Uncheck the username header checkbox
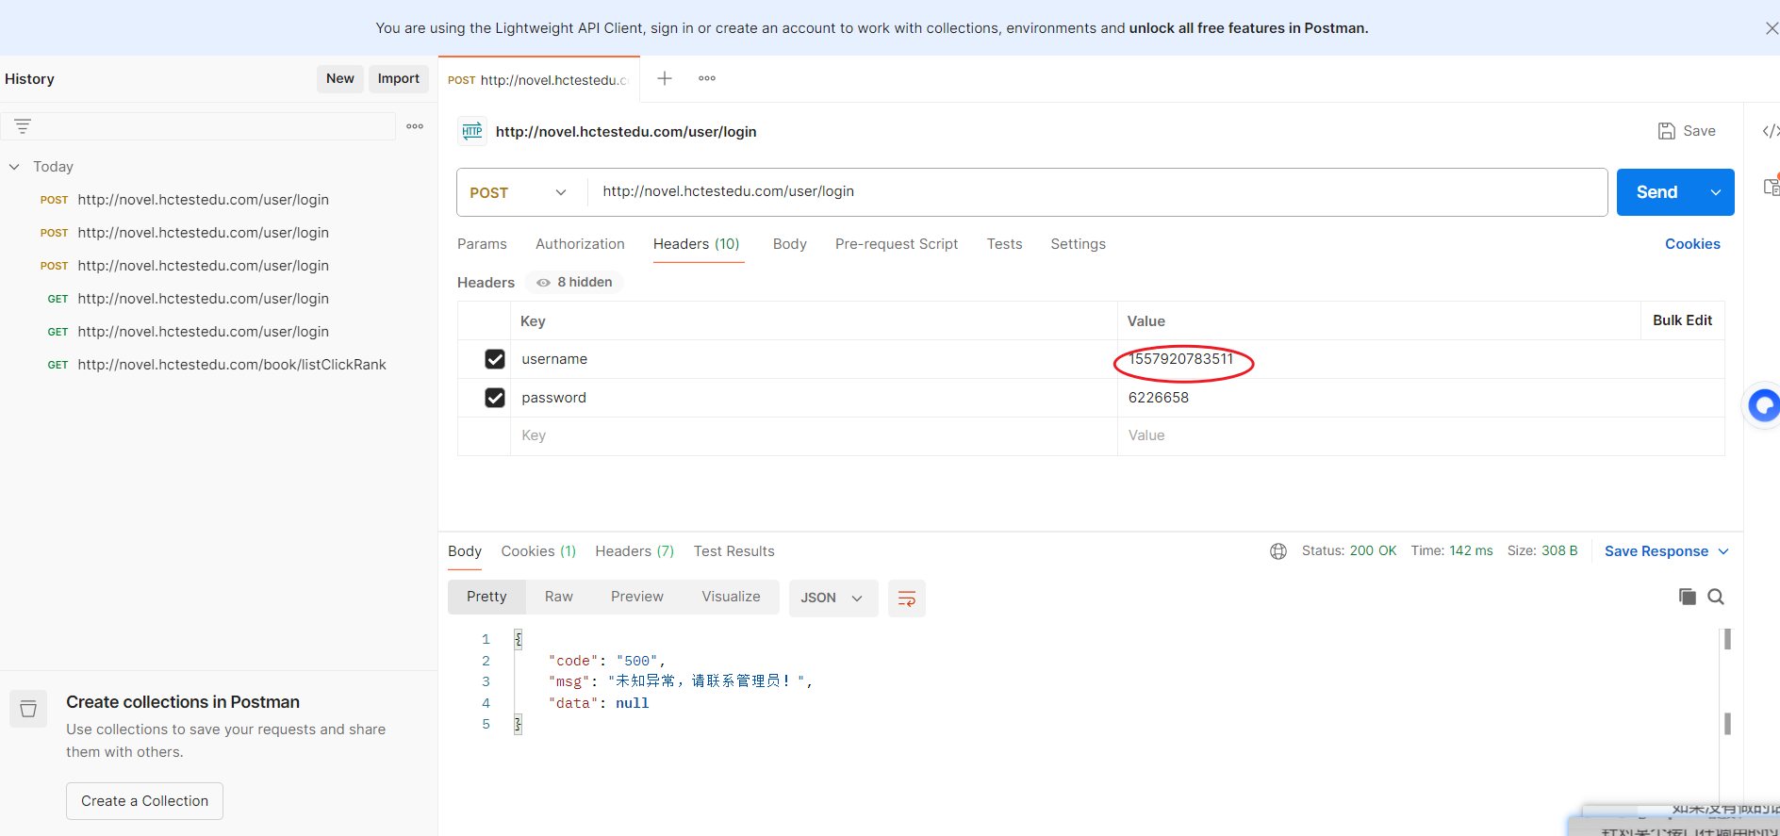Viewport: 1780px width, 836px height. coord(495,359)
